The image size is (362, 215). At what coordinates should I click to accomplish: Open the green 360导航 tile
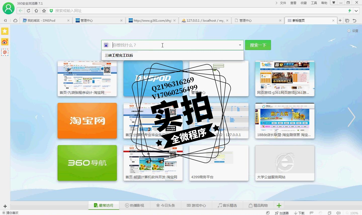coord(87,163)
